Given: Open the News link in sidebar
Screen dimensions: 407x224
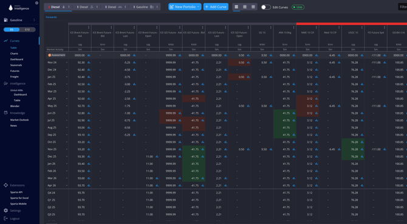Looking at the screenshot, I should [x=13, y=125].
